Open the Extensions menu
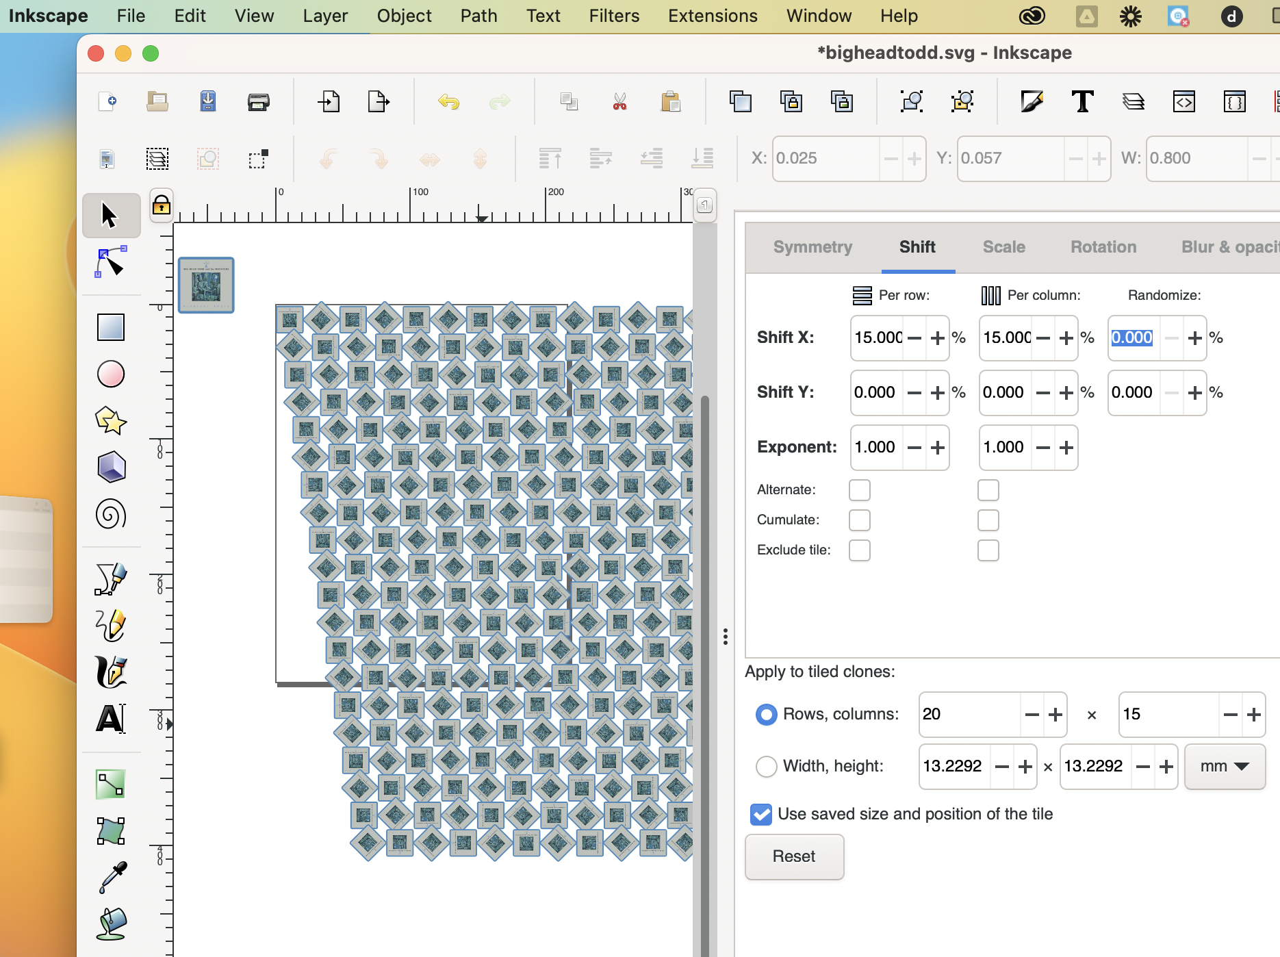The height and width of the screenshot is (957, 1280). 712,15
